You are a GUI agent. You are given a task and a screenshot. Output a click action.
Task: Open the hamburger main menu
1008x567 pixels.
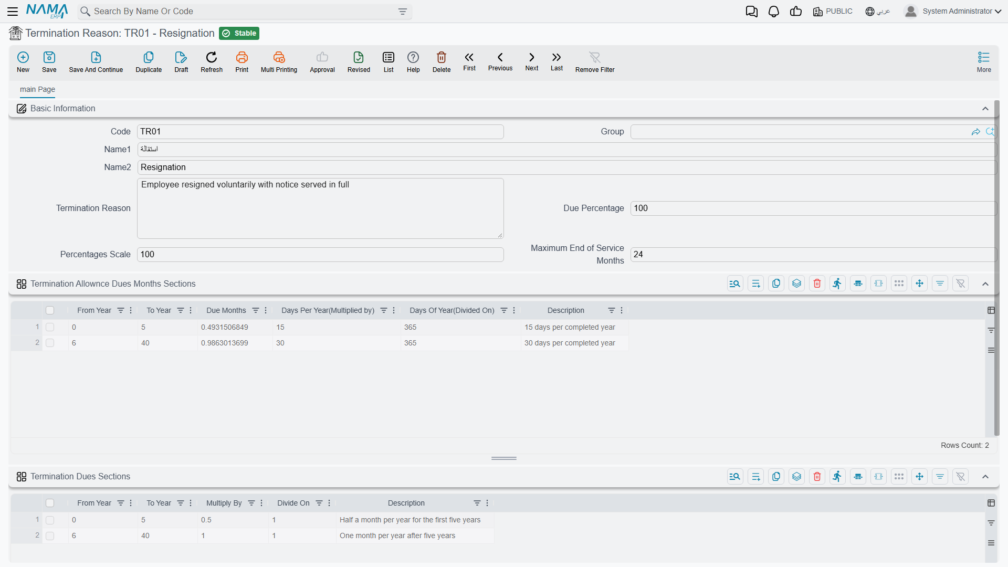tap(13, 12)
